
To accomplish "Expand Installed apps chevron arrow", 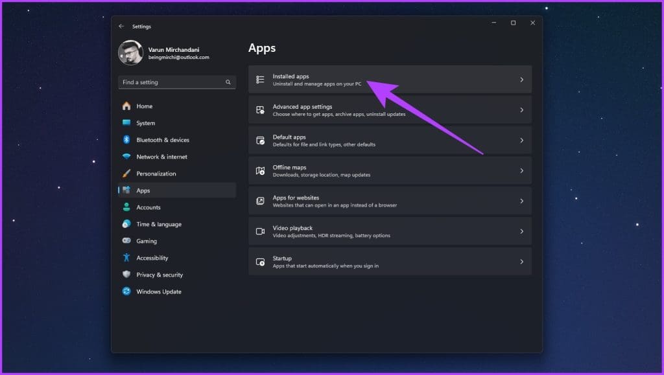I will coord(521,80).
